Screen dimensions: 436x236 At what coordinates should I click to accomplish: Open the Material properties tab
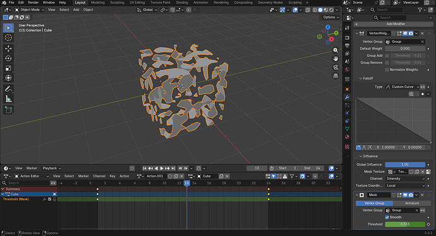tap(347, 137)
